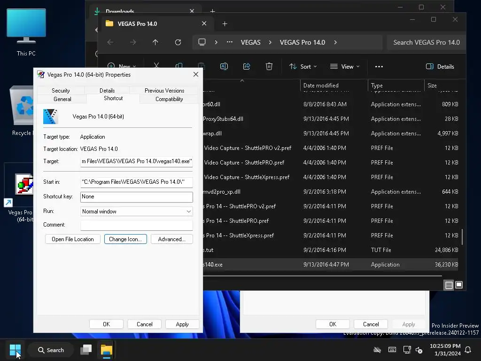Add a new tab in File Explorer
Screen dimensions: 481x361
point(225,24)
